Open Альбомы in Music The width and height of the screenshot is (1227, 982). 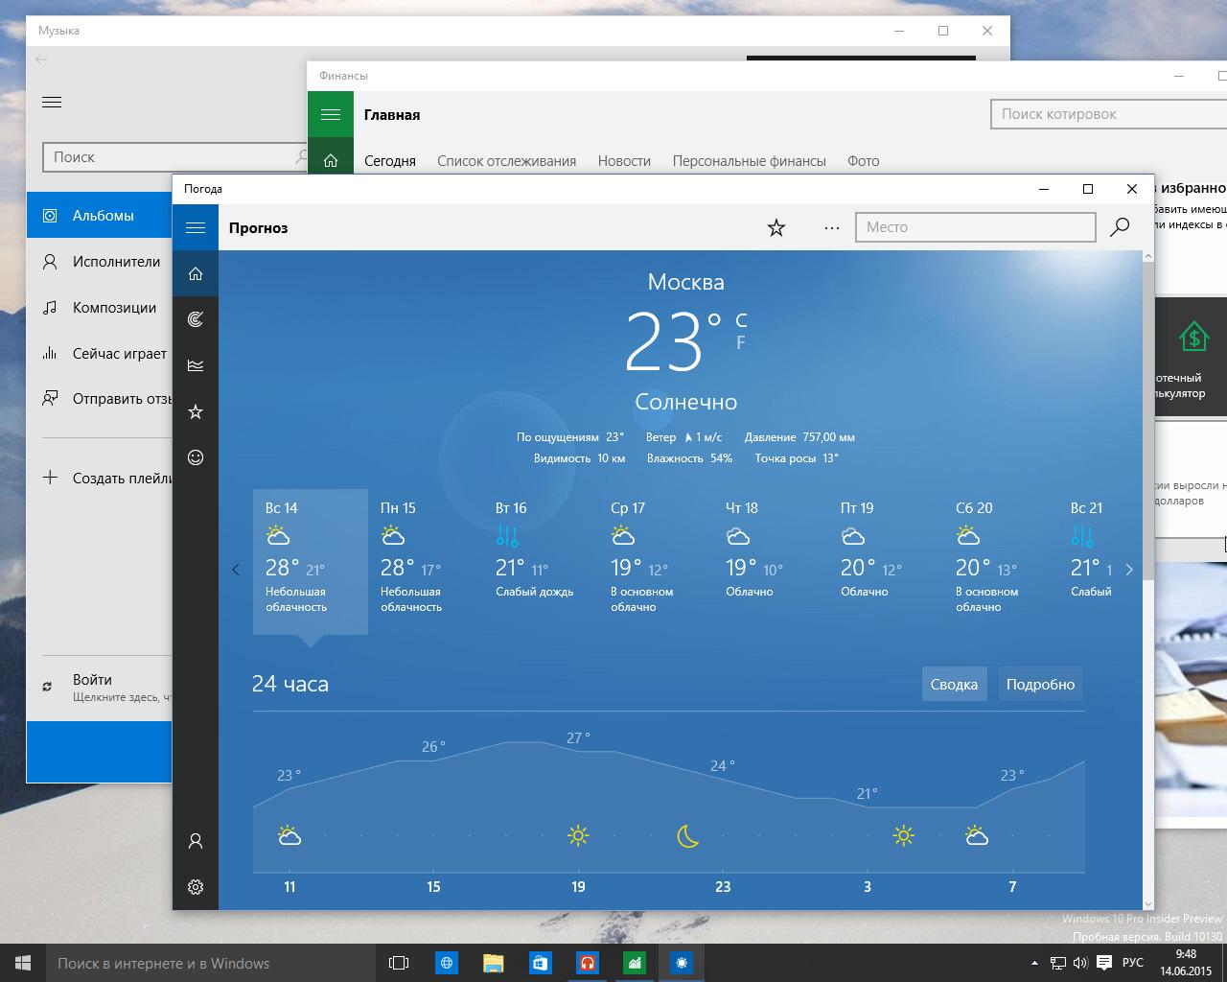click(100, 216)
